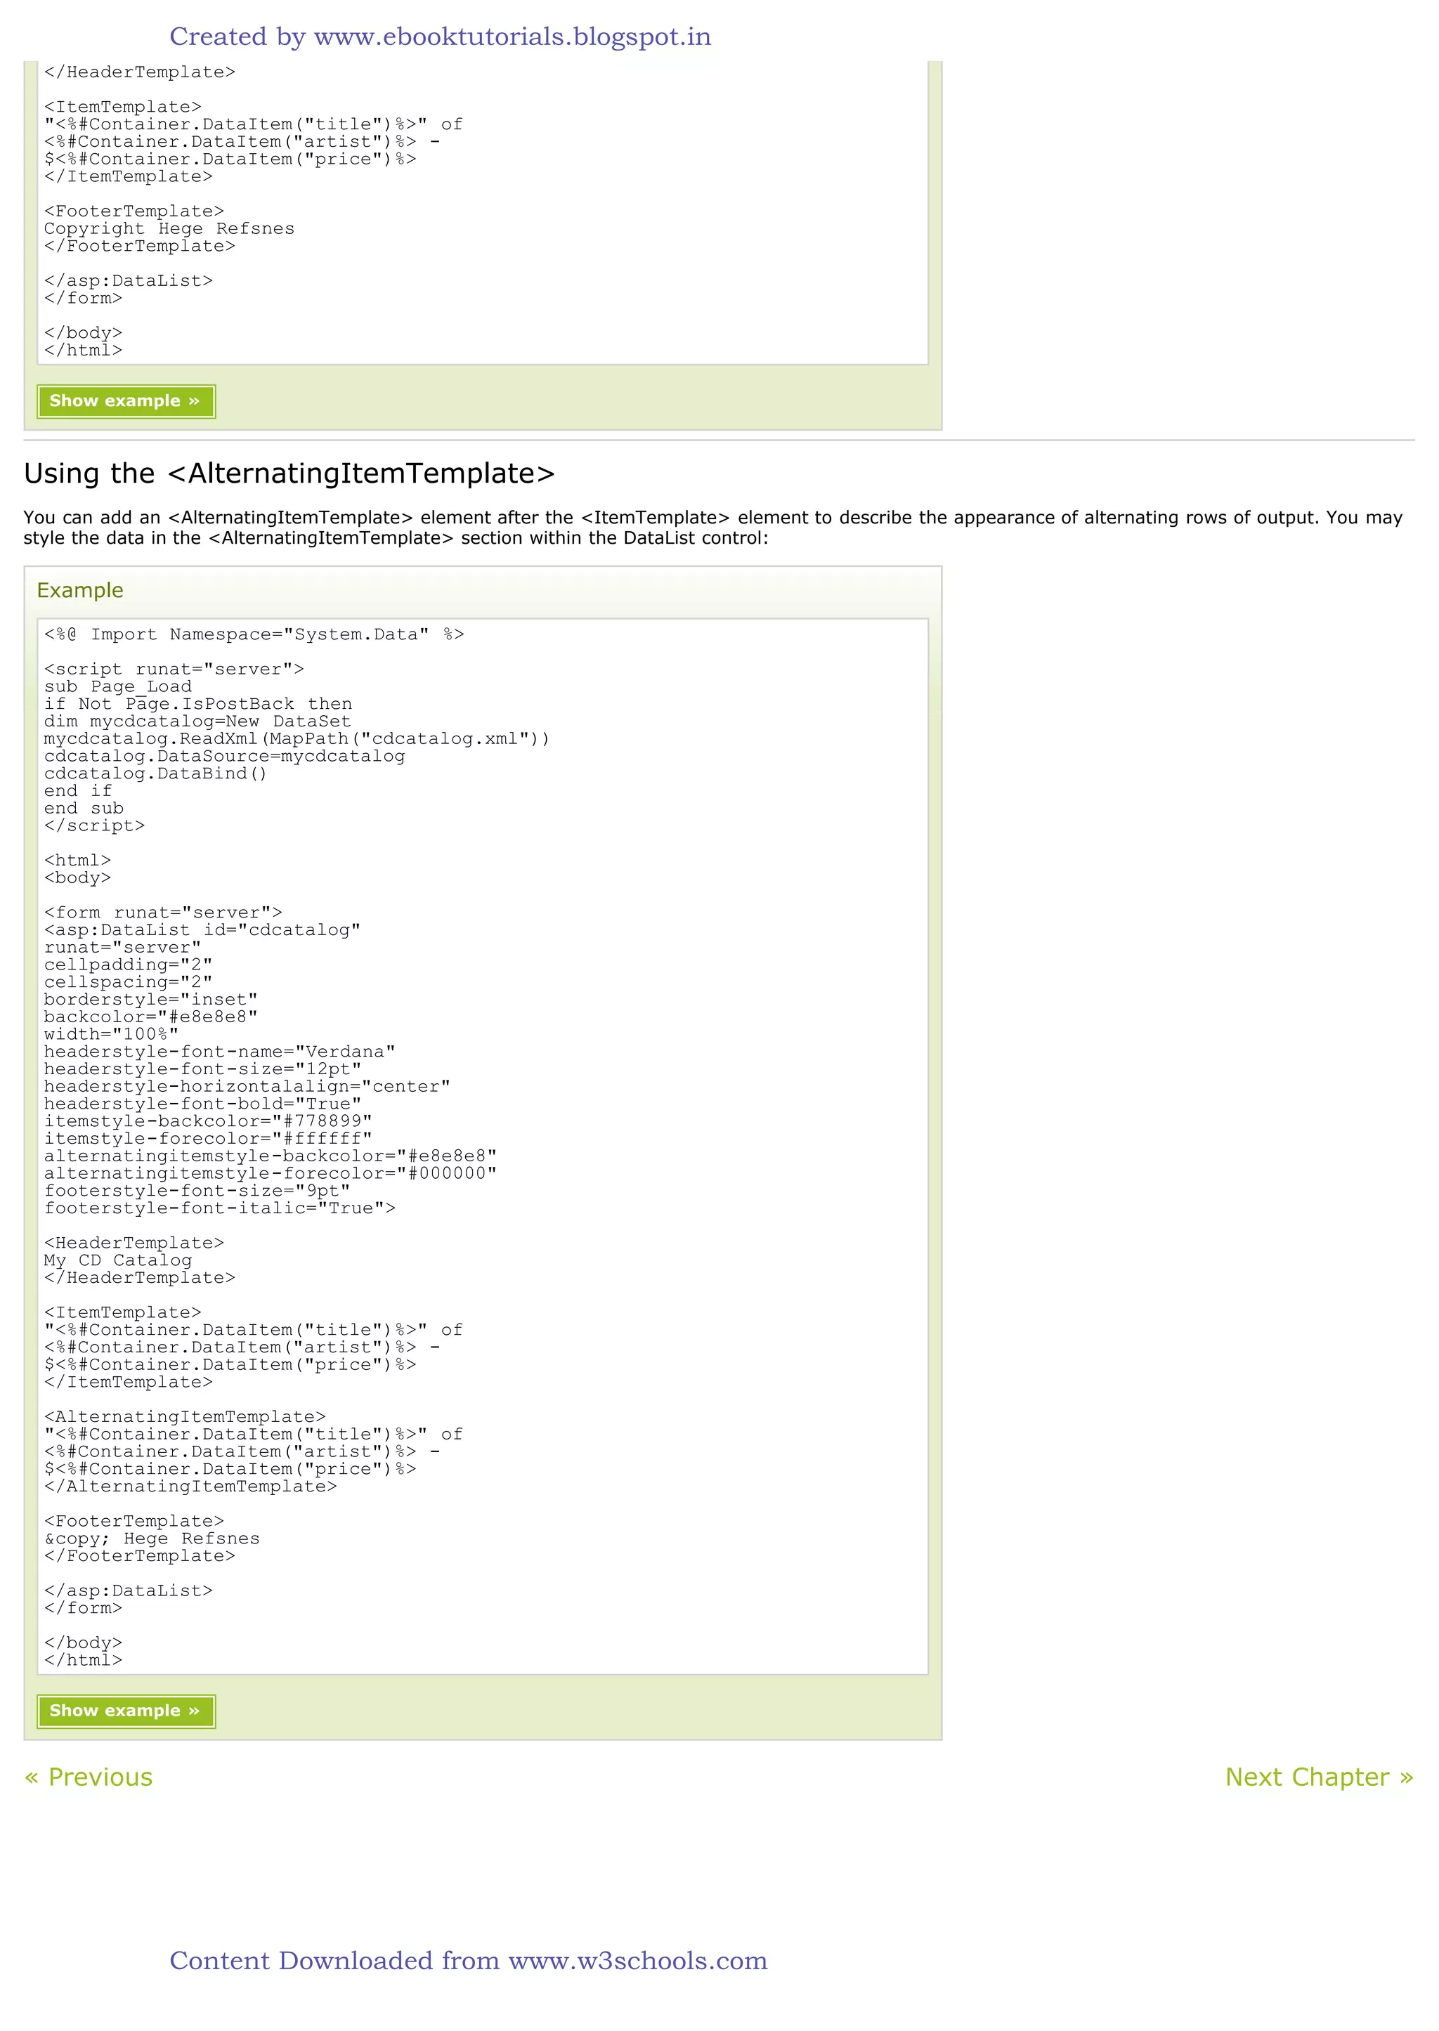
Task: Click the '<form runat="server">' line
Action: tap(163, 913)
